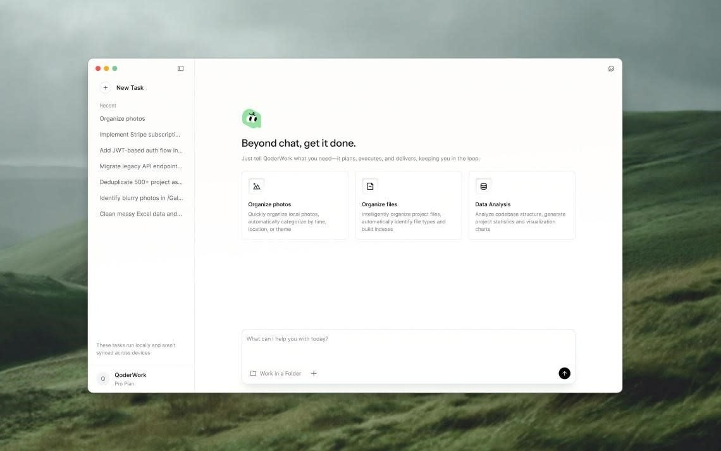Click the Organize files card icon
Viewport: 721px width, 451px height.
coord(370,186)
